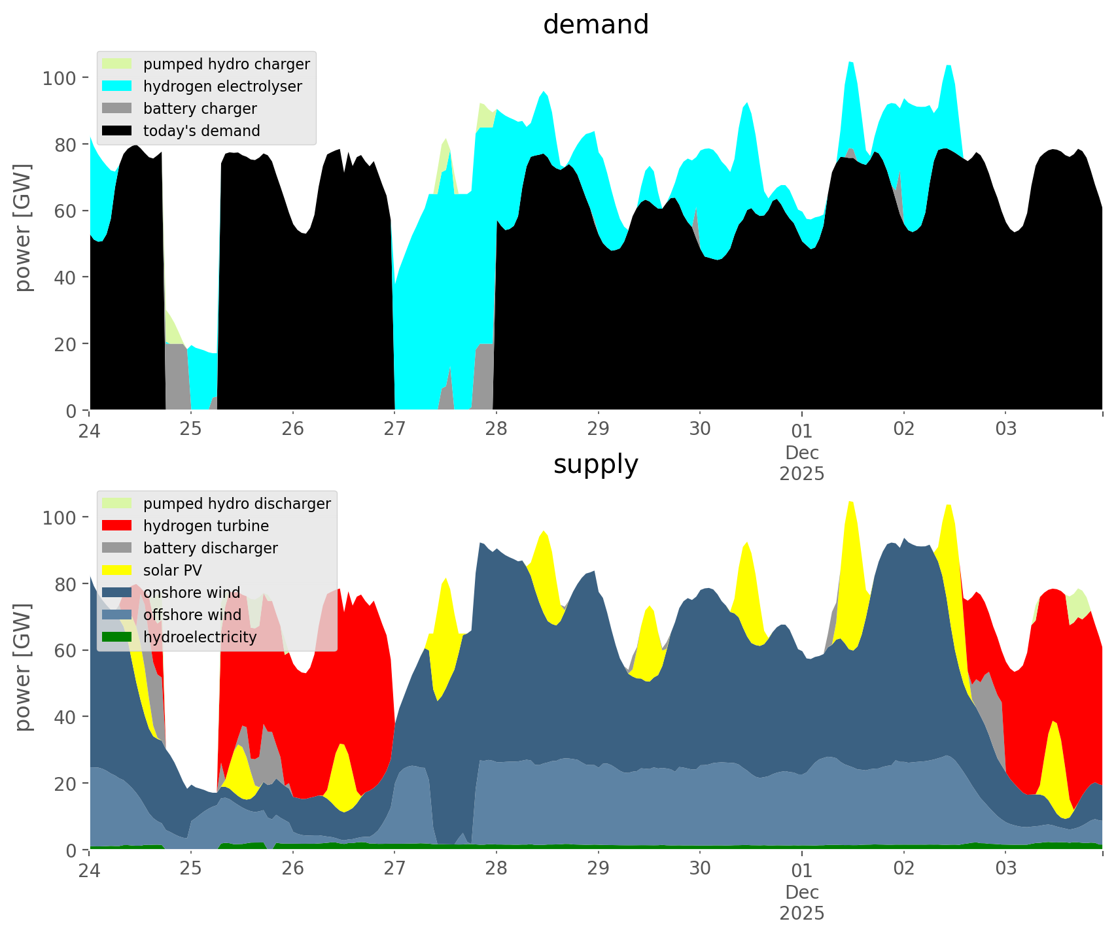Click the 27 date tick on the demand x-axis
Viewport: 1116px width, 936px height.
pyautogui.click(x=394, y=429)
